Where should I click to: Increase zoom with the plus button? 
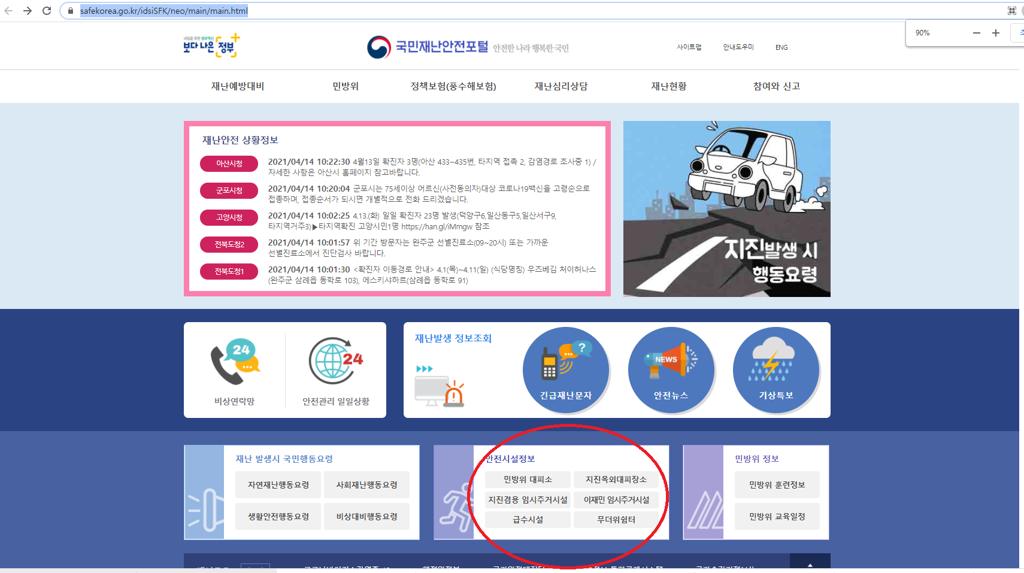tap(996, 33)
